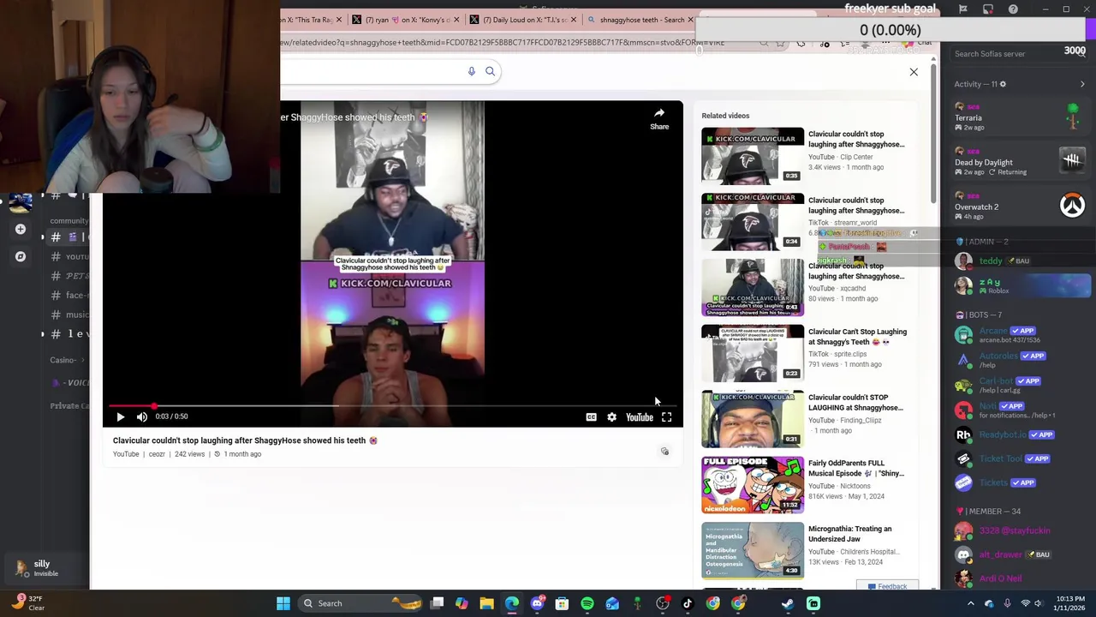Image resolution: width=1096 pixels, height=617 pixels.
Task: Open the copy icon below the video
Action: (x=664, y=451)
